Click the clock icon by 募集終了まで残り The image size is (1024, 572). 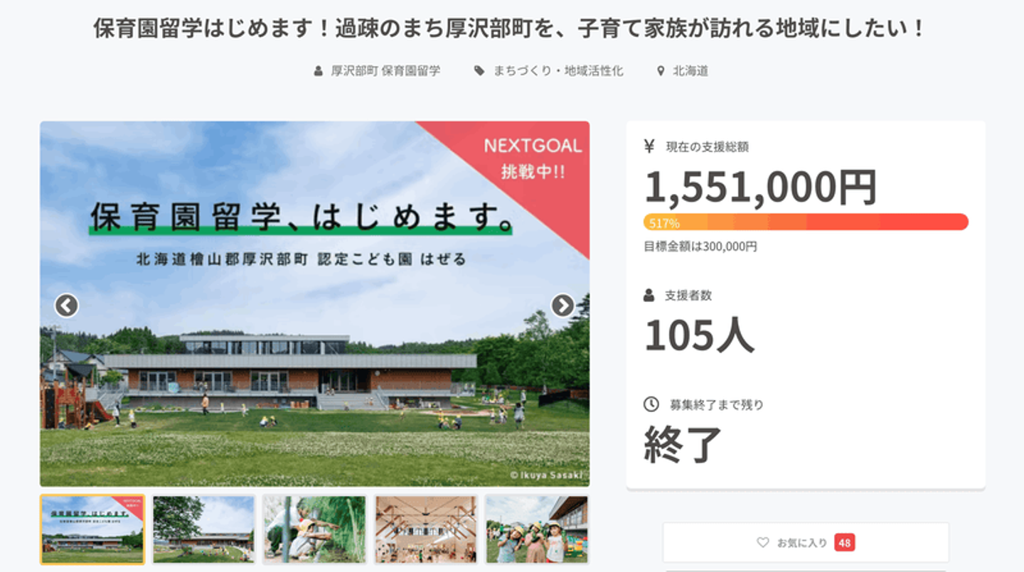pyautogui.click(x=651, y=404)
